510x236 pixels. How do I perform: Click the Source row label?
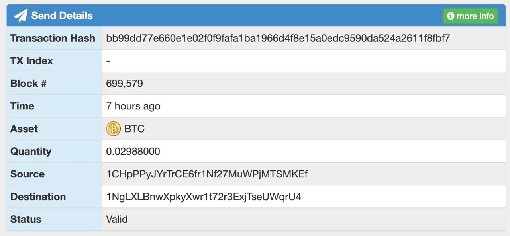coord(27,174)
